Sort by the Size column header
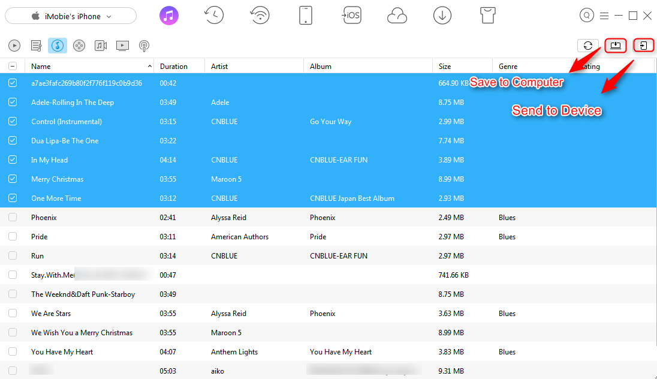The height and width of the screenshot is (379, 657). [462, 66]
